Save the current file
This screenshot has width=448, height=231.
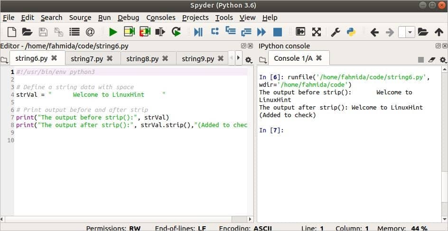point(43,32)
